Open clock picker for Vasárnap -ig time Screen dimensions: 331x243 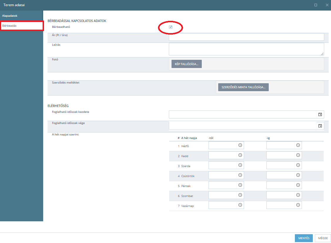tap(298, 205)
